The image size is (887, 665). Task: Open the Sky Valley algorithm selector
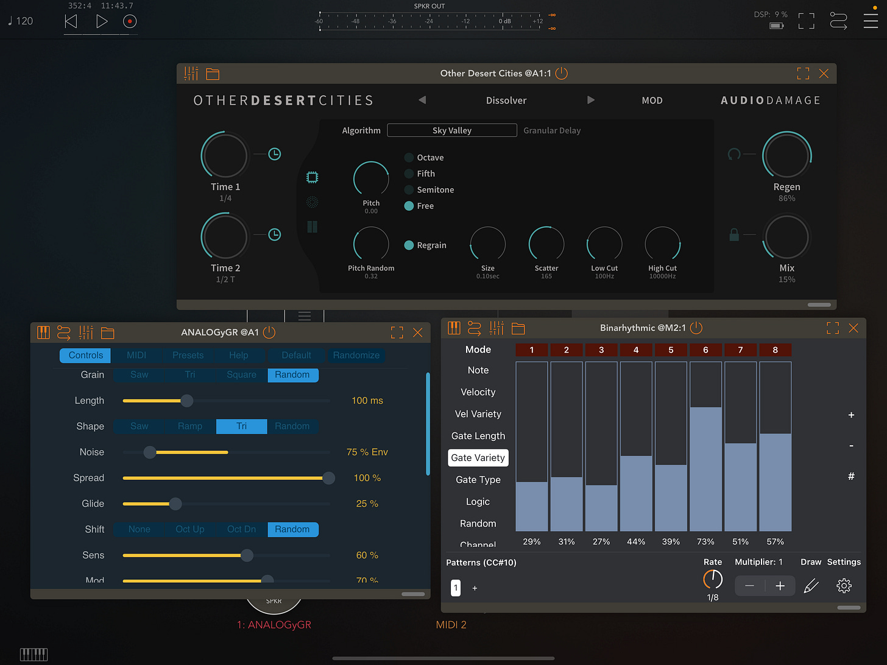coord(452,130)
